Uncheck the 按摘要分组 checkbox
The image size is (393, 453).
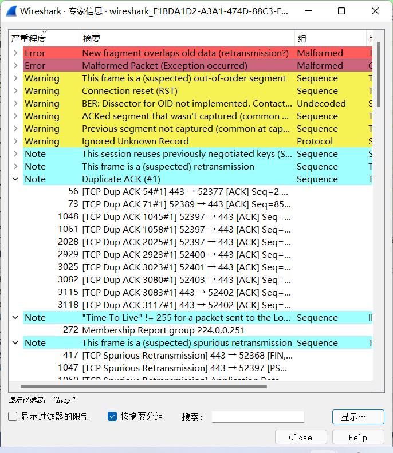(112, 416)
